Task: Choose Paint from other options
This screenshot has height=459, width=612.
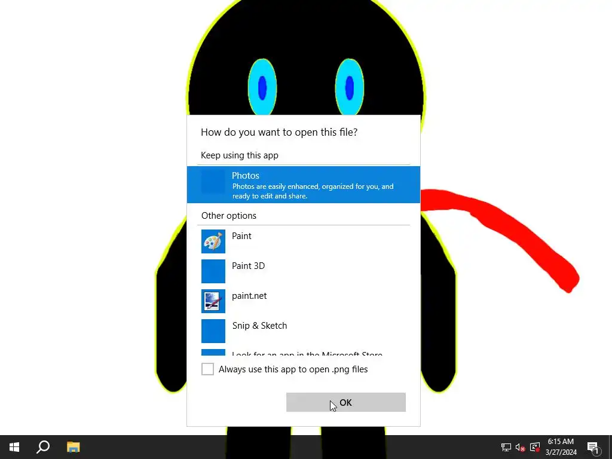Action: click(x=304, y=241)
